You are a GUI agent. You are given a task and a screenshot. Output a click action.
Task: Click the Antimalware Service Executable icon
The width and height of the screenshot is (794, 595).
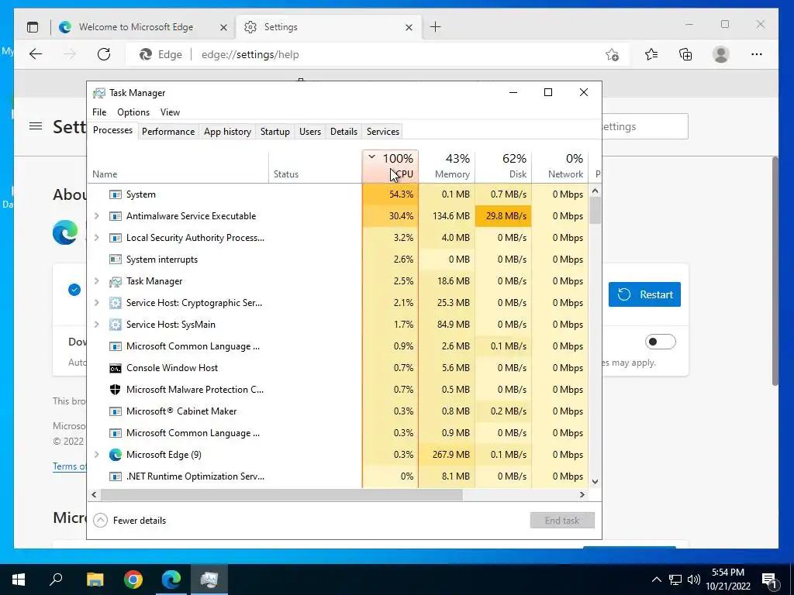(x=116, y=217)
